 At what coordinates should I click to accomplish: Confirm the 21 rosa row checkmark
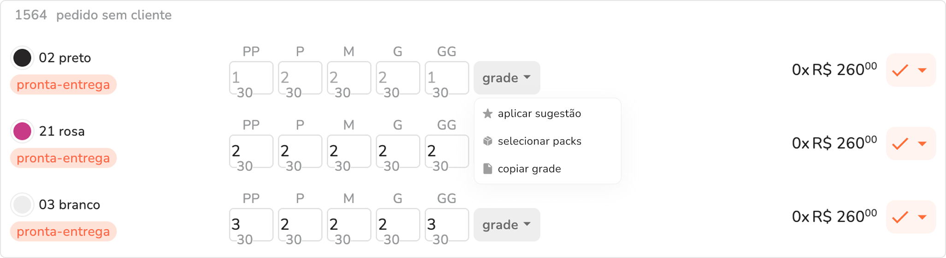pyautogui.click(x=900, y=144)
